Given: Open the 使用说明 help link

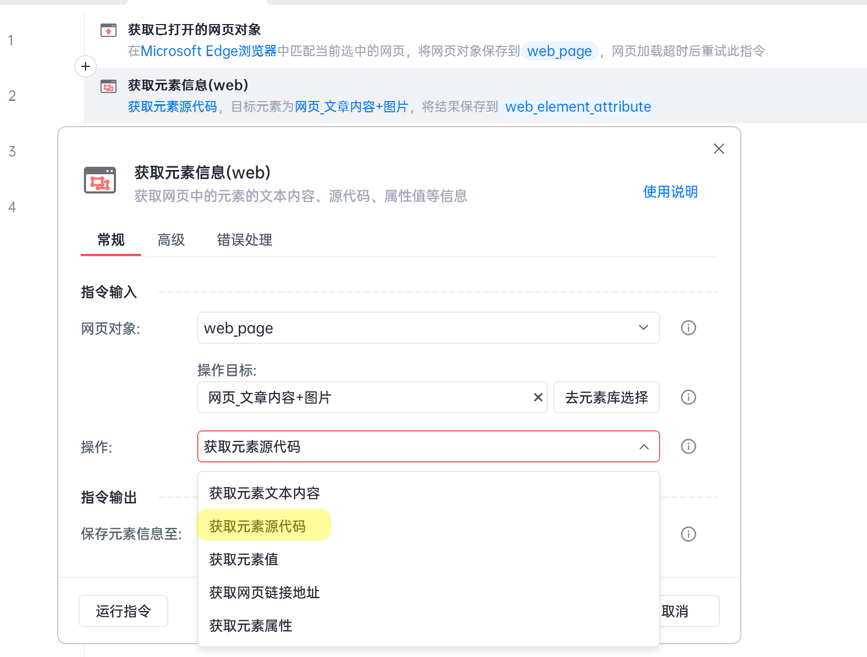Looking at the screenshot, I should 670,191.
